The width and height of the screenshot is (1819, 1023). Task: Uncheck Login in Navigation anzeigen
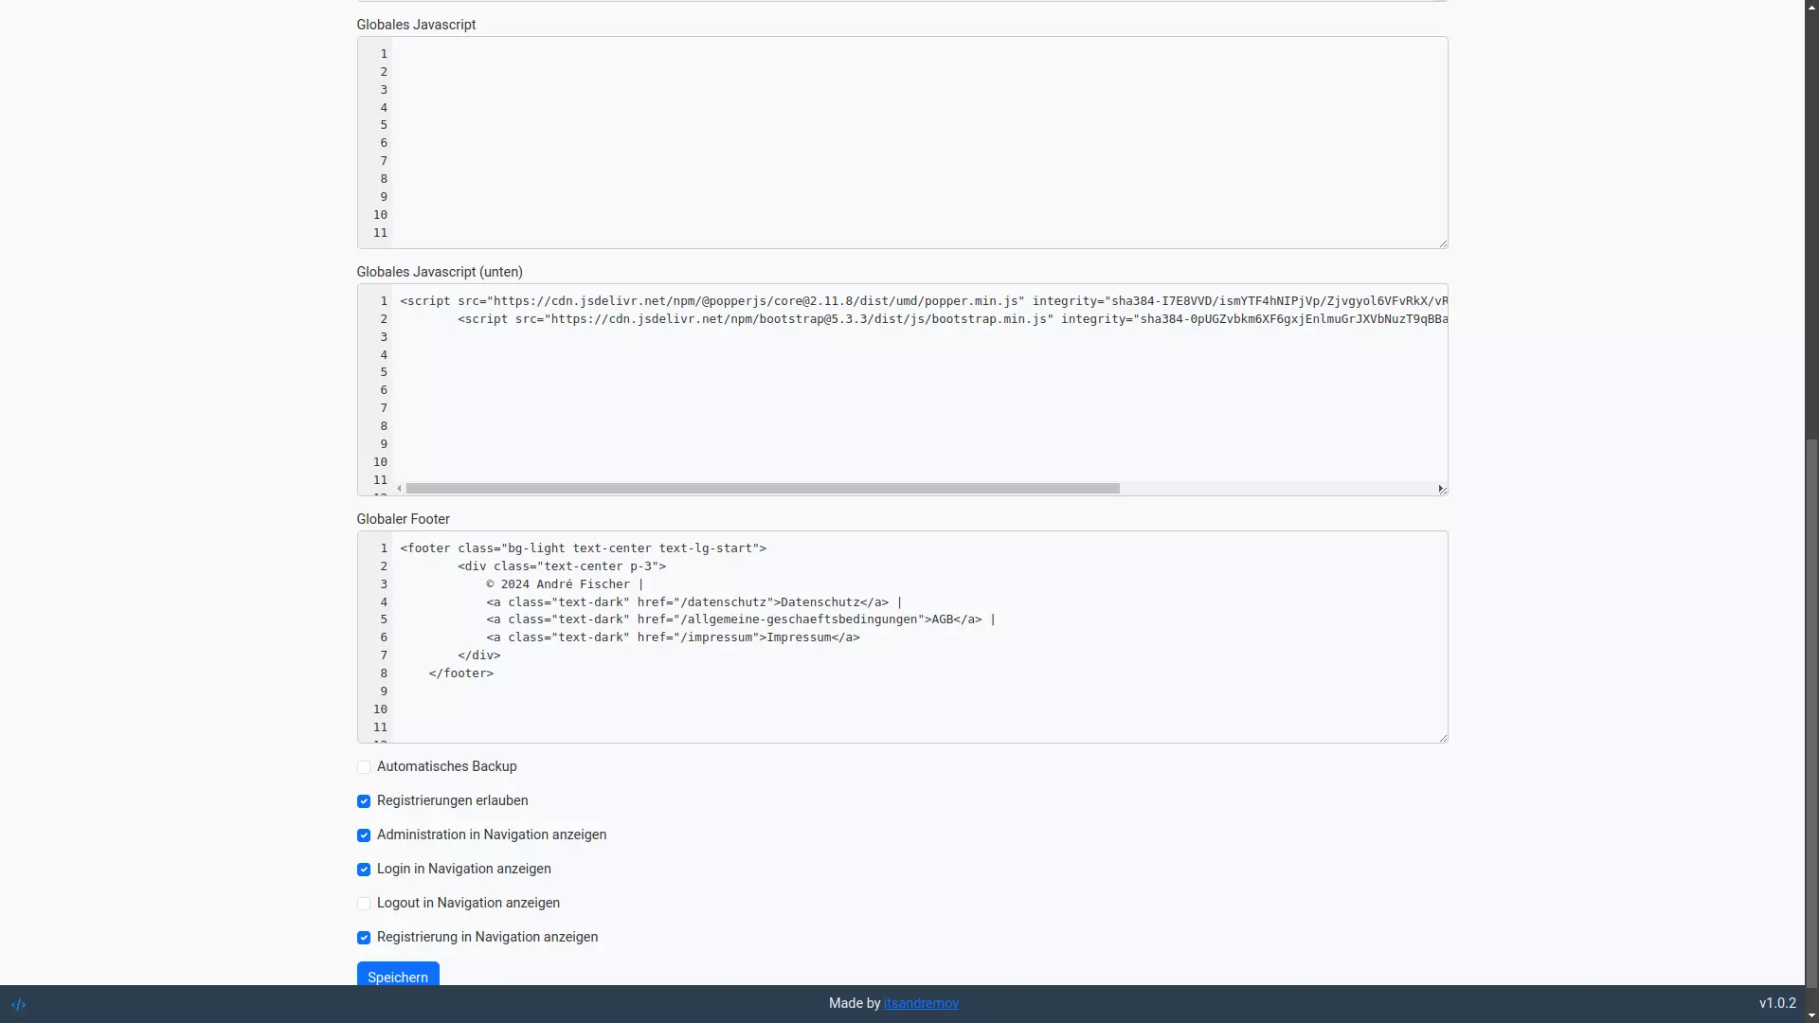pyautogui.click(x=364, y=870)
